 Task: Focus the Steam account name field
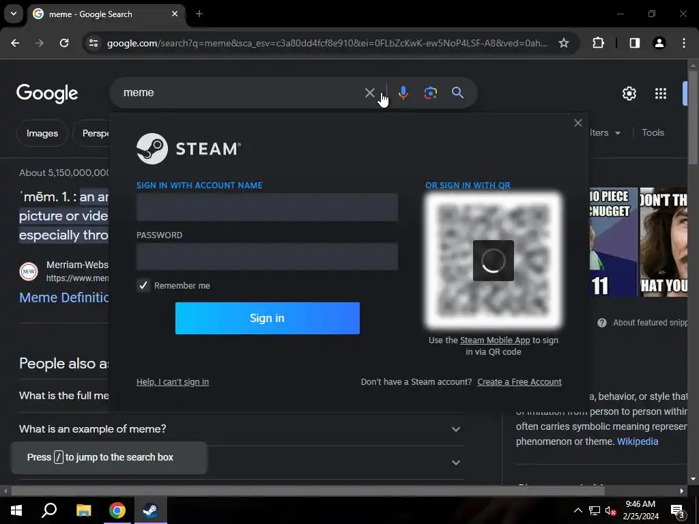point(267,207)
